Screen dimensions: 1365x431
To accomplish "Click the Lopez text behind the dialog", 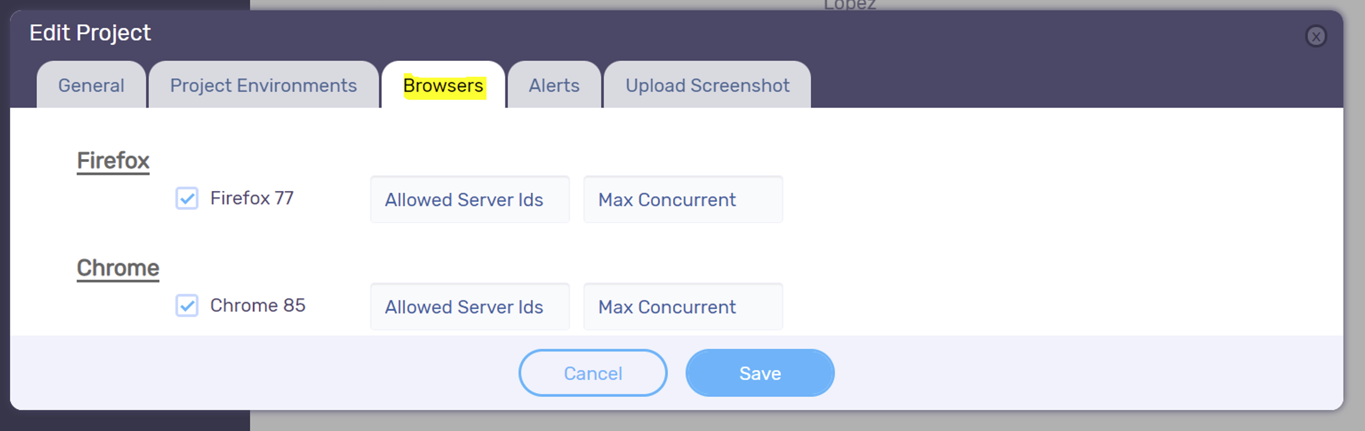I will point(850,5).
